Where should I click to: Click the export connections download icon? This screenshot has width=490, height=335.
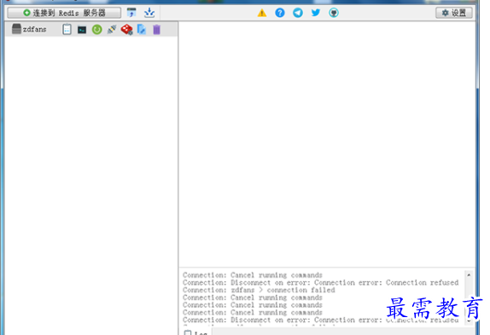click(x=149, y=13)
